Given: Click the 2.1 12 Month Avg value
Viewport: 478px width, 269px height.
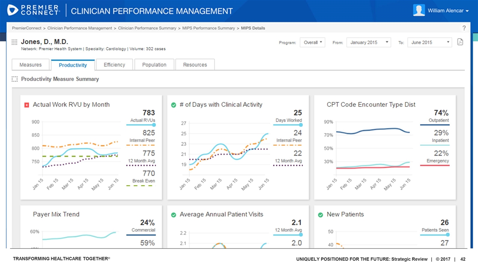Looking at the screenshot, I should 297,223.
